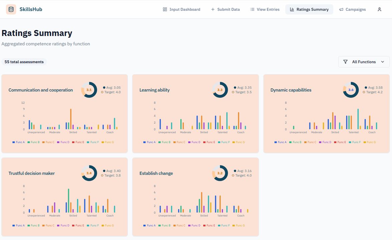Toggle Func C legend in Learning ability chart
This screenshot has height=240, width=392.
coord(179,142)
